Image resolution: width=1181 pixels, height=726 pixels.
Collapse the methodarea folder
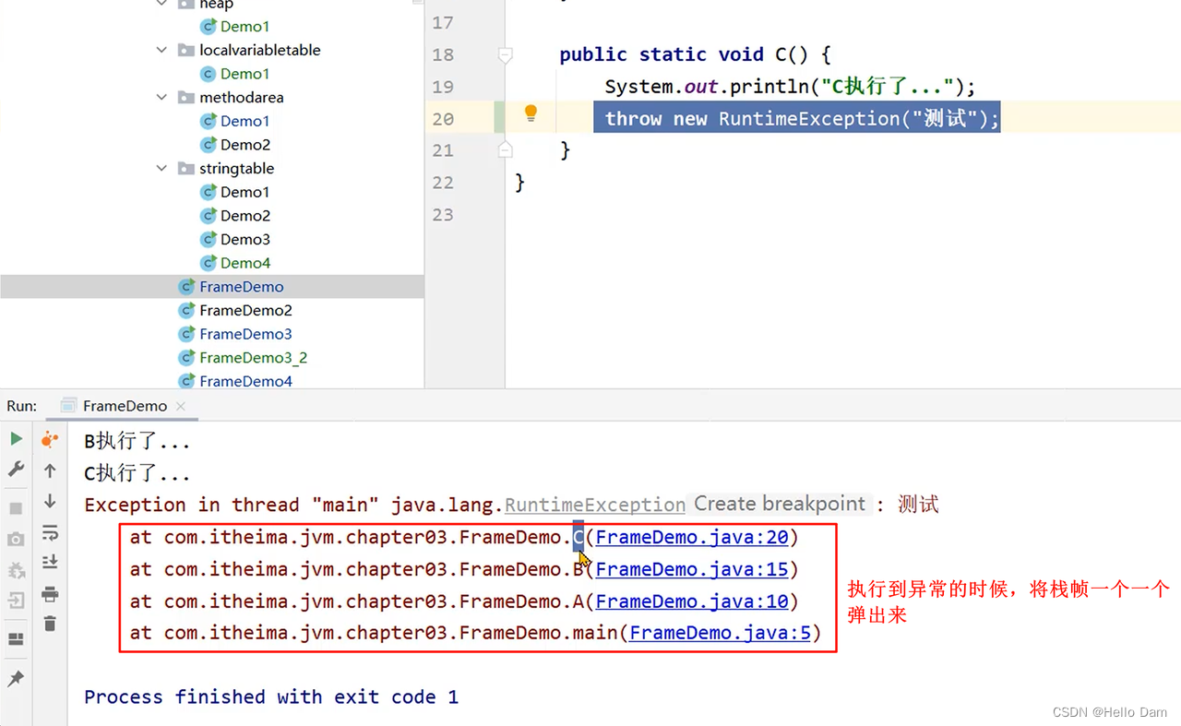(x=161, y=97)
